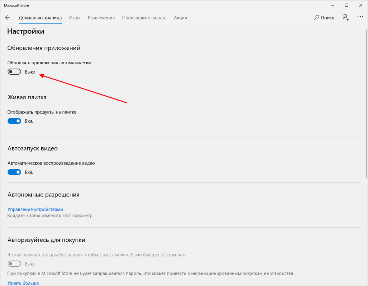Open the Акции tab
Image resolution: width=368 pixels, height=286 pixels.
(180, 18)
